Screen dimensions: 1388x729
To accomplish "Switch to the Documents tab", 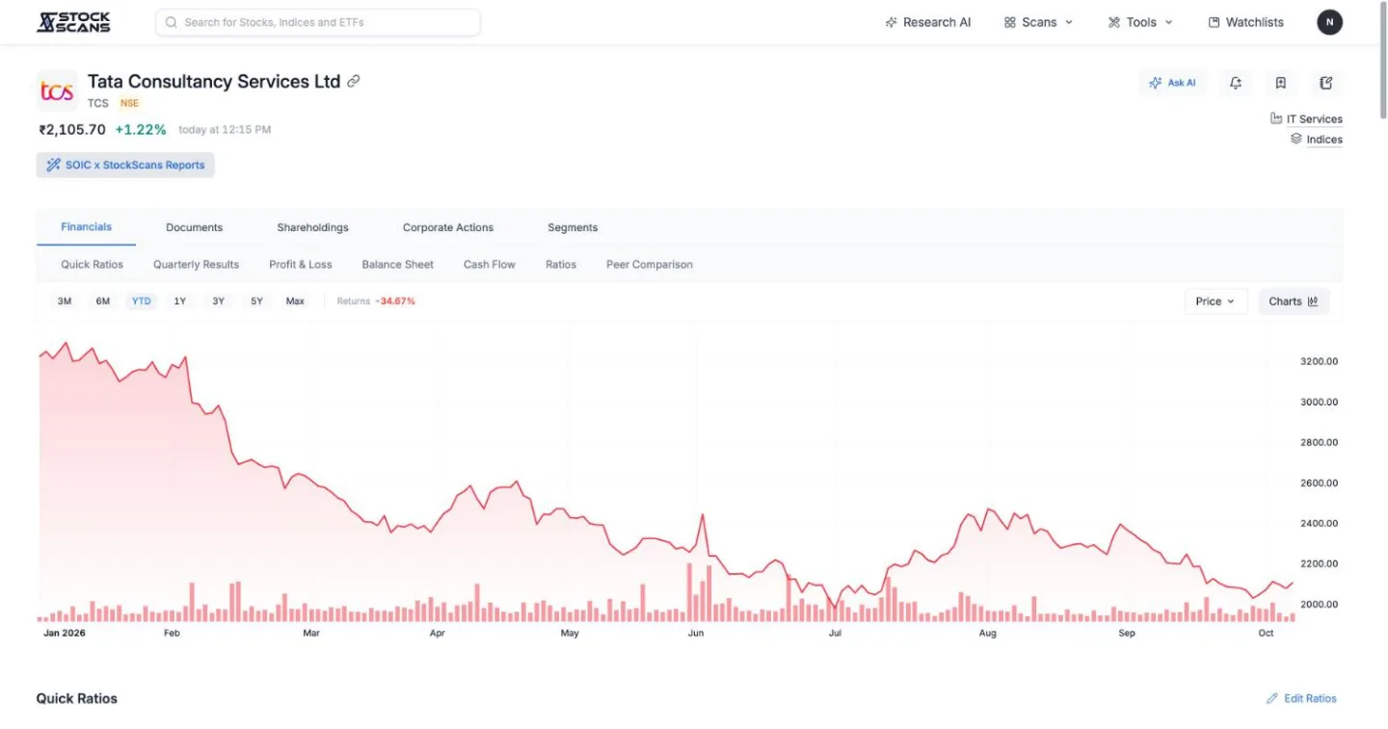I will [195, 228].
